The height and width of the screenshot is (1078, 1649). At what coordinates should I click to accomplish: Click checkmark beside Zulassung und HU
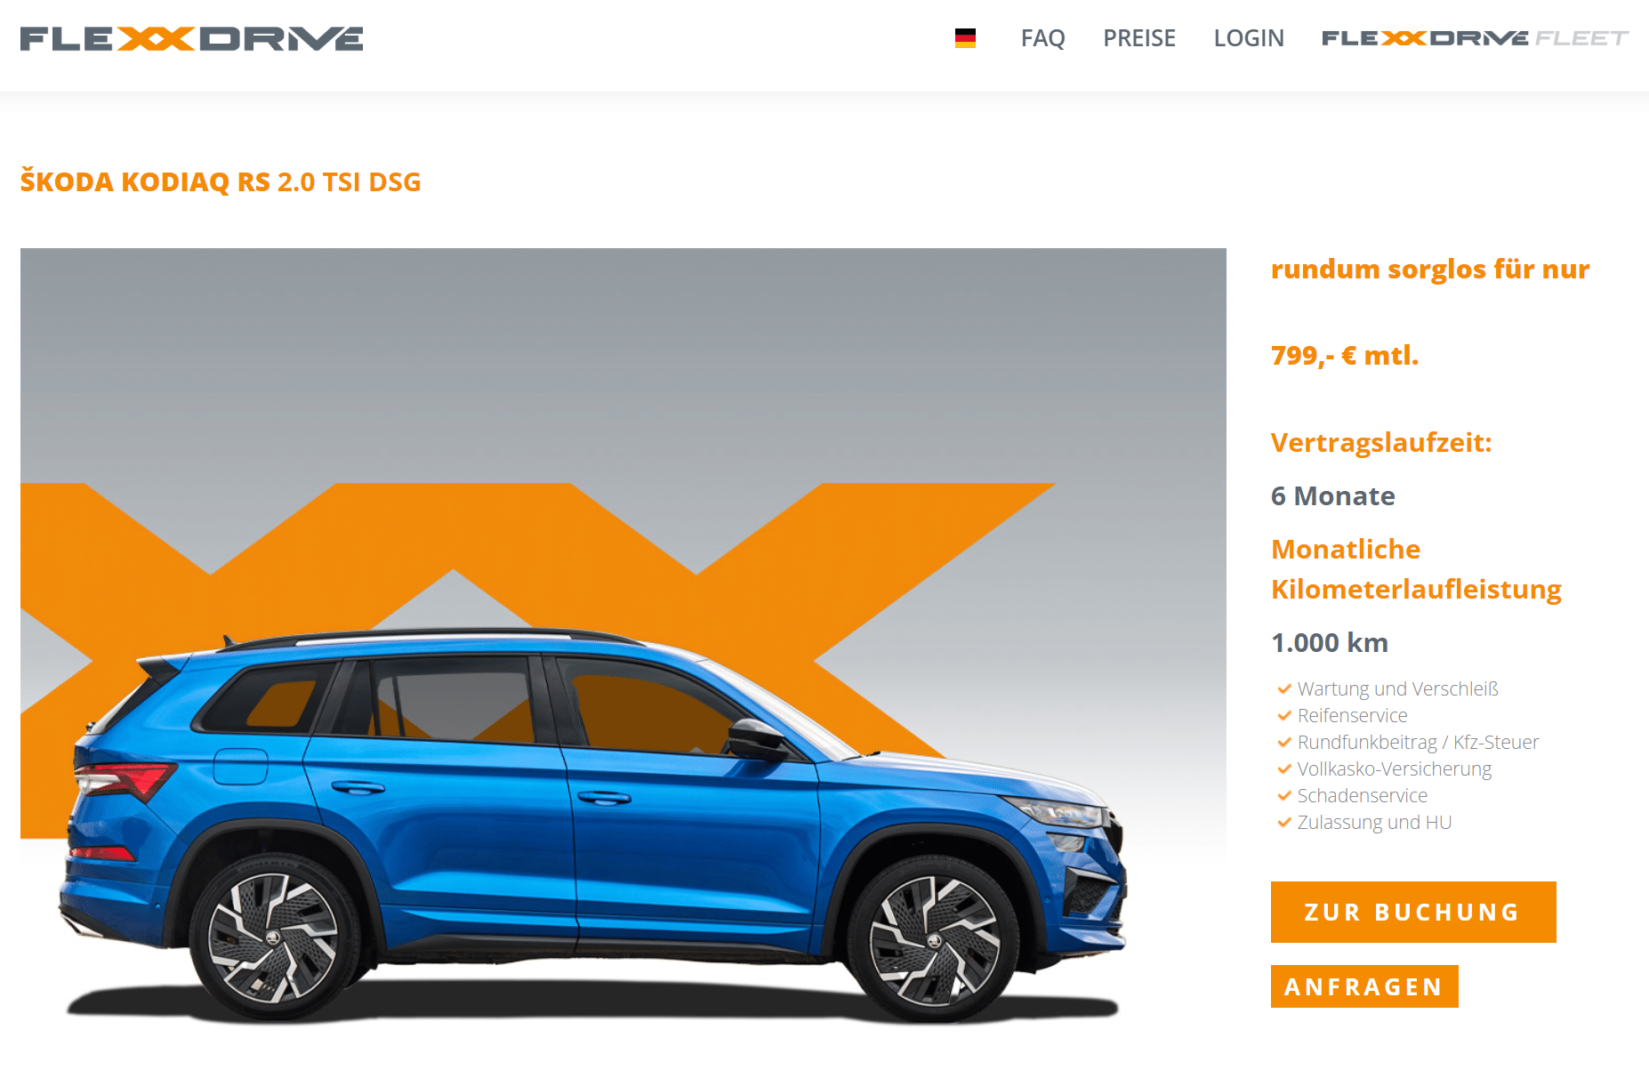1284,822
